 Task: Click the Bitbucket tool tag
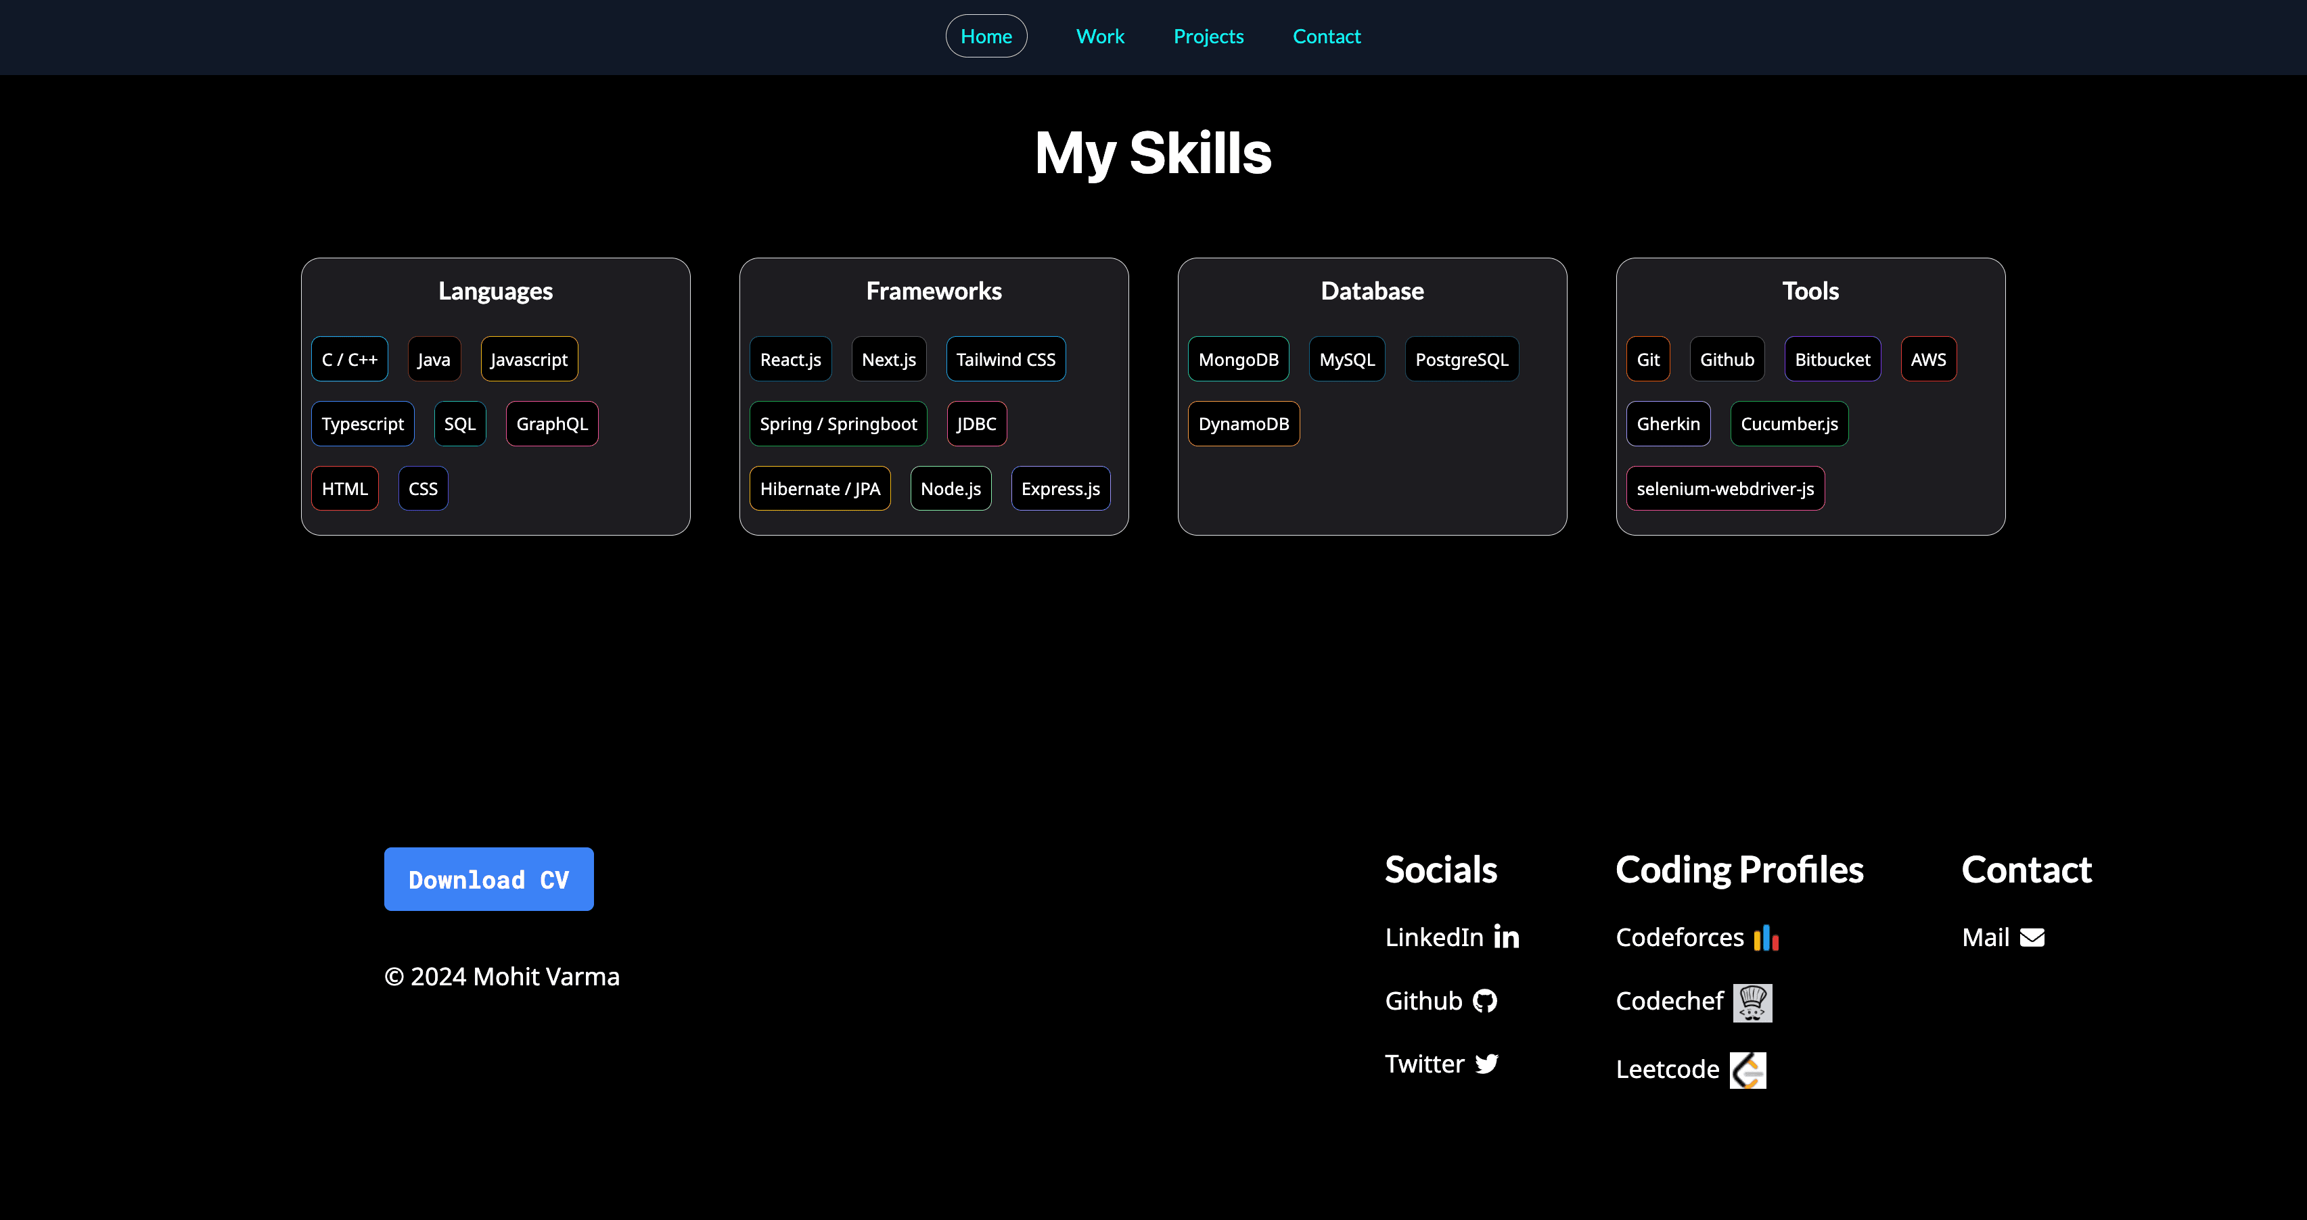[1832, 359]
